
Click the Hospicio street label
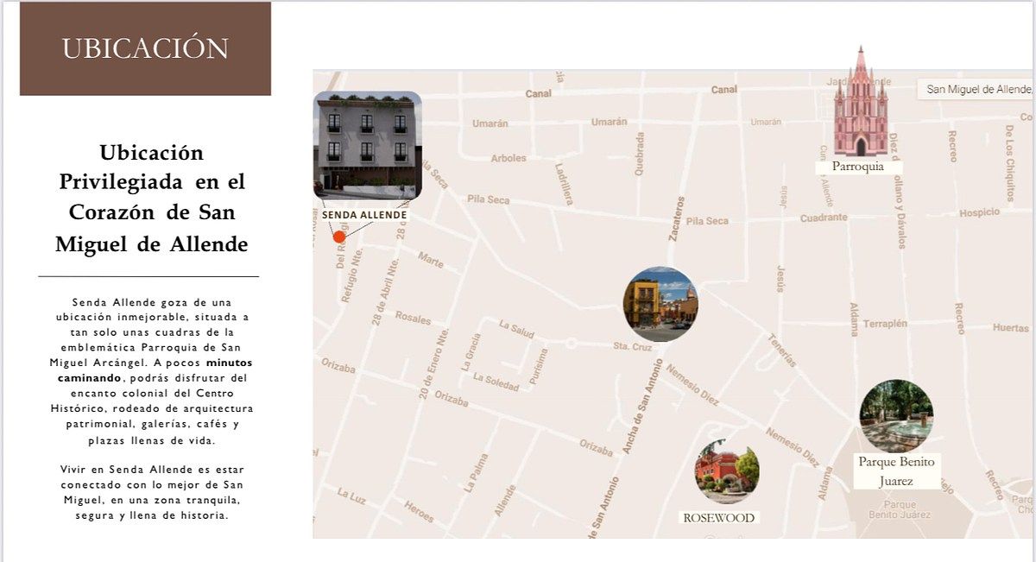[979, 212]
